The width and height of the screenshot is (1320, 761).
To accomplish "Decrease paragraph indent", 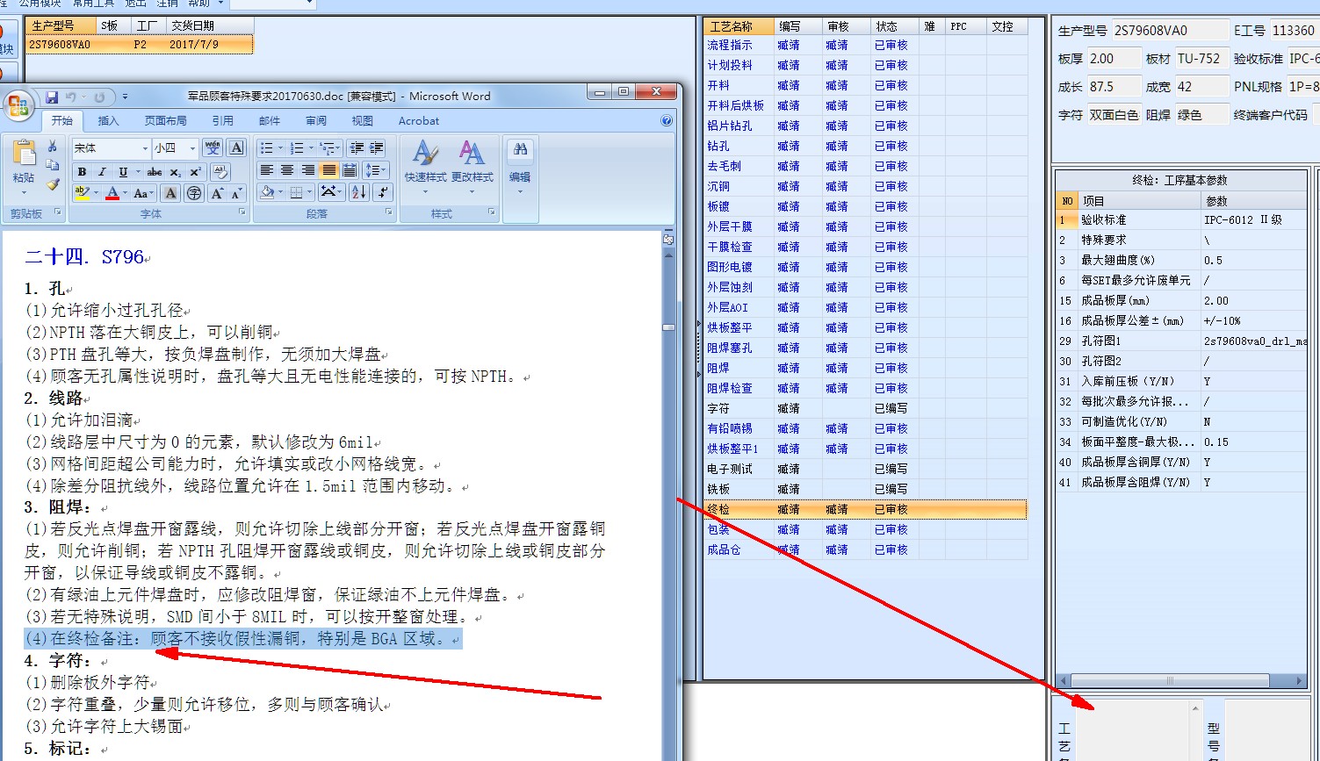I will [x=356, y=147].
